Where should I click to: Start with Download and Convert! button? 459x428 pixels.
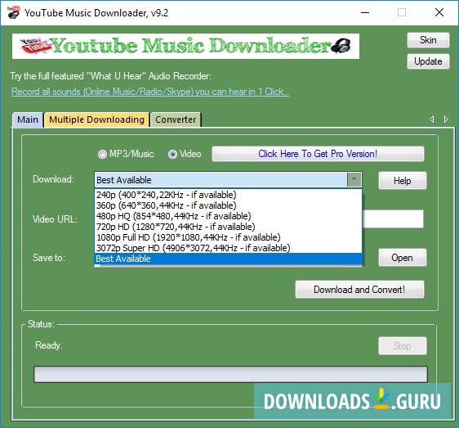coord(359,290)
